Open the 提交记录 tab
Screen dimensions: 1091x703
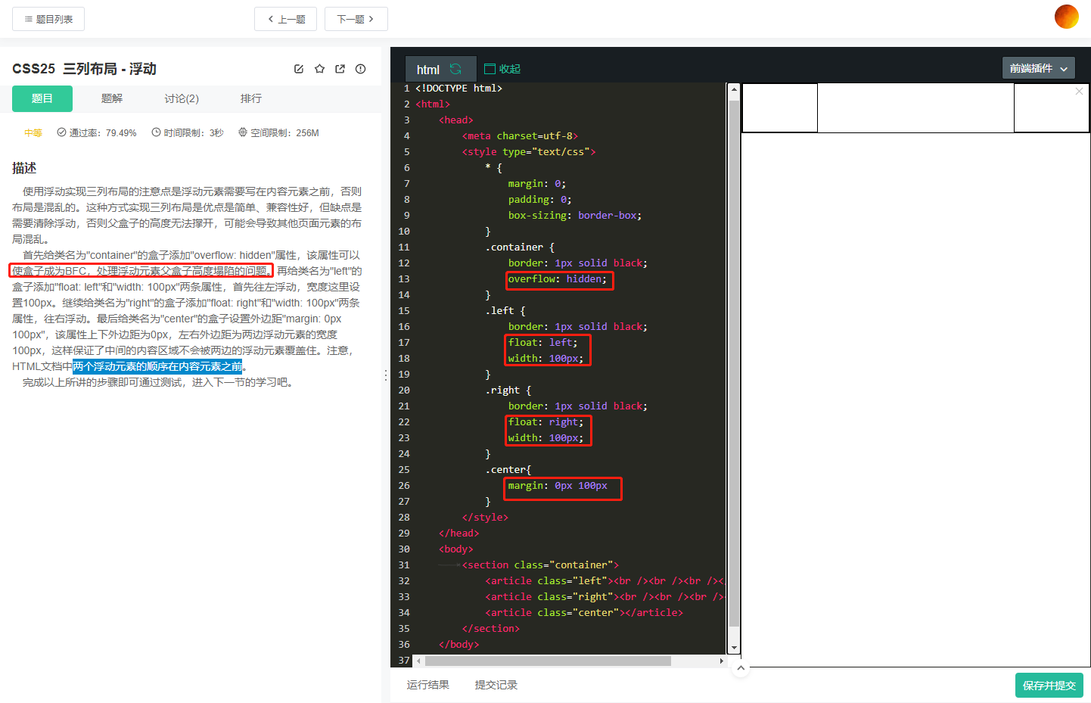496,685
